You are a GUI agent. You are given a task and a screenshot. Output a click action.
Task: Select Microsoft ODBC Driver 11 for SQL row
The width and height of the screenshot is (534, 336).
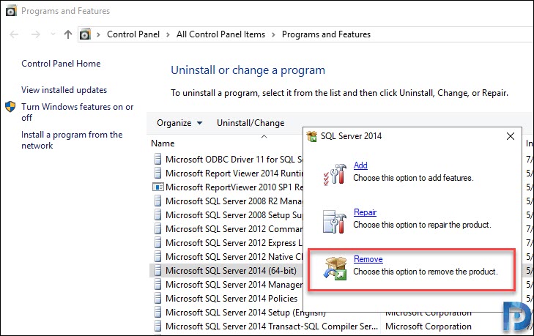(x=226, y=159)
